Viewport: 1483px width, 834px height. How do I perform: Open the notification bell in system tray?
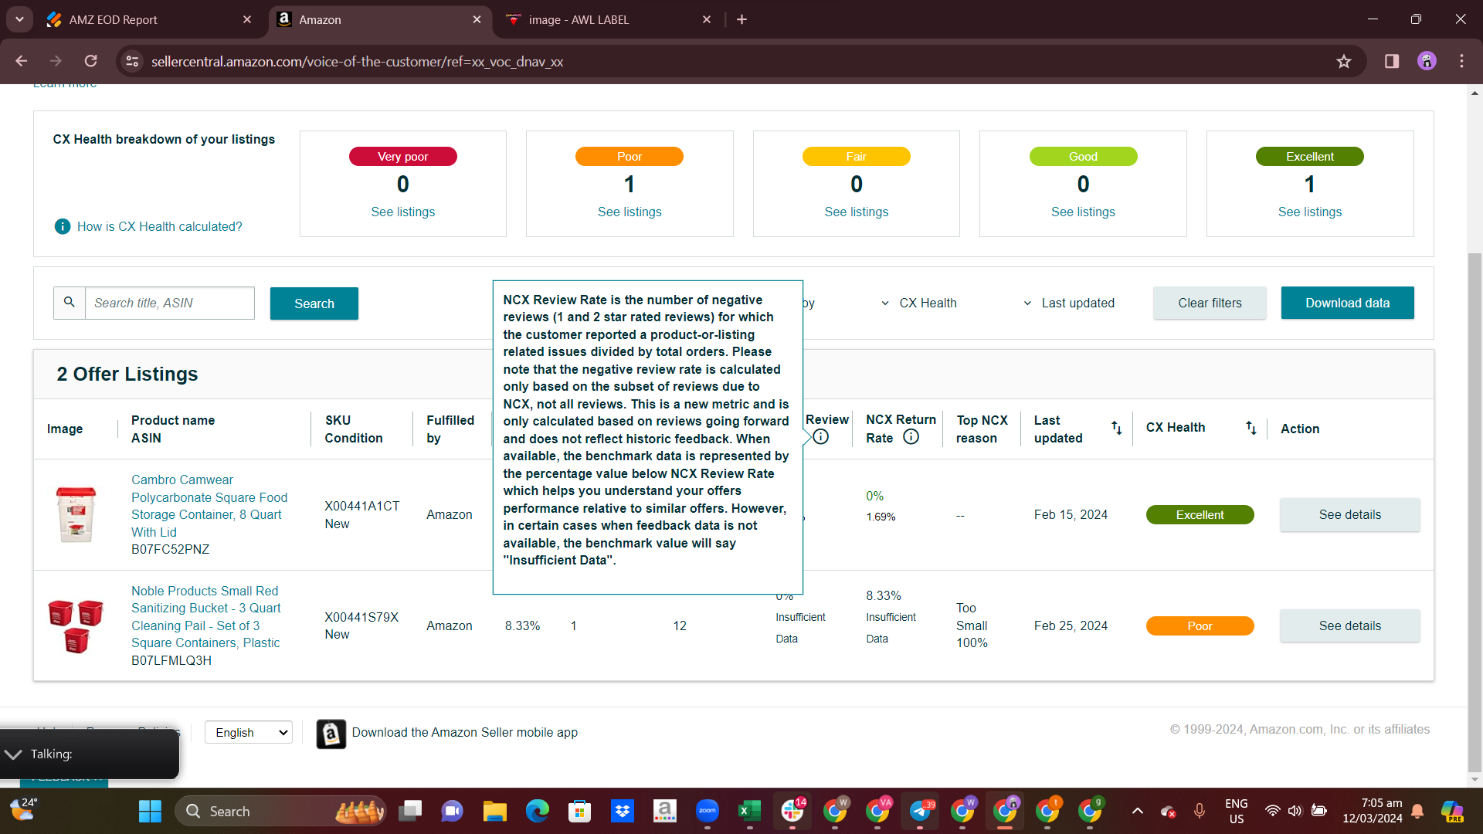tap(1417, 811)
